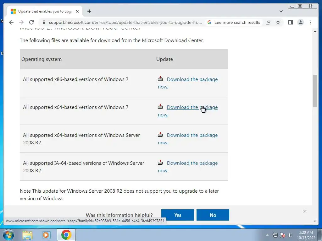Click the padlock site info icon
The height and width of the screenshot is (241, 322).
(x=44, y=22)
